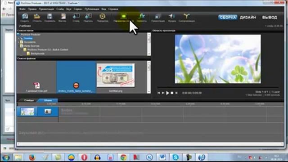Viewport: 288px width, 162px height.
Task: Click file list scrollbar up arrow
Action: 149,63
